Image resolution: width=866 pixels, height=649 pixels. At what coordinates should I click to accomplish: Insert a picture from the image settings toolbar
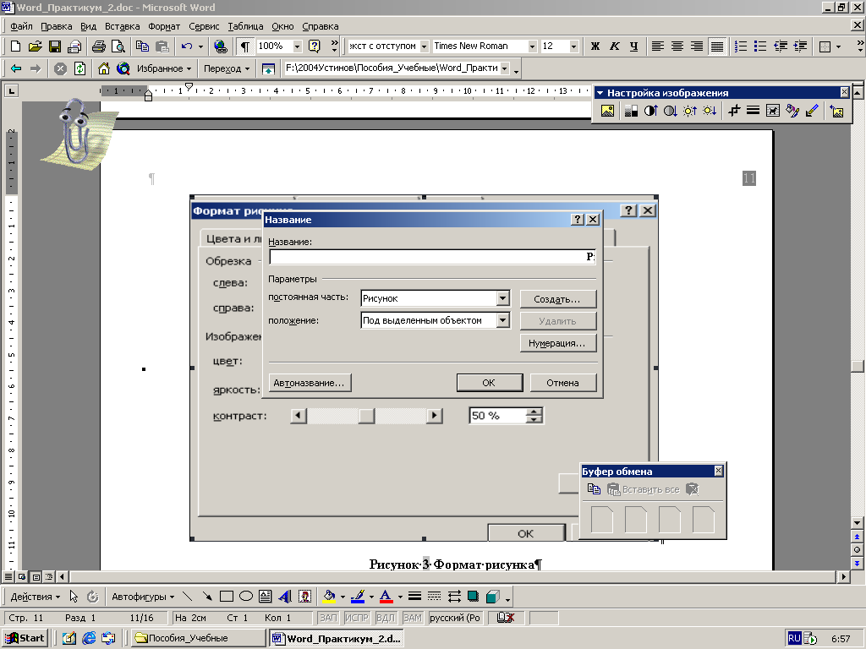[x=607, y=111]
